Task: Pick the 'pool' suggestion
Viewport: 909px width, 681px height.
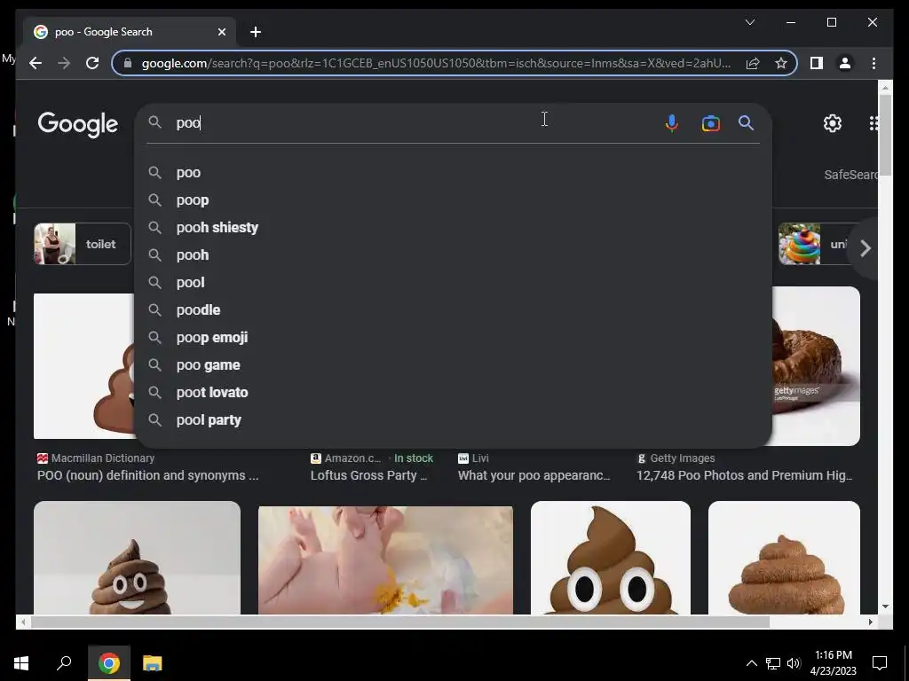Action: (453, 283)
